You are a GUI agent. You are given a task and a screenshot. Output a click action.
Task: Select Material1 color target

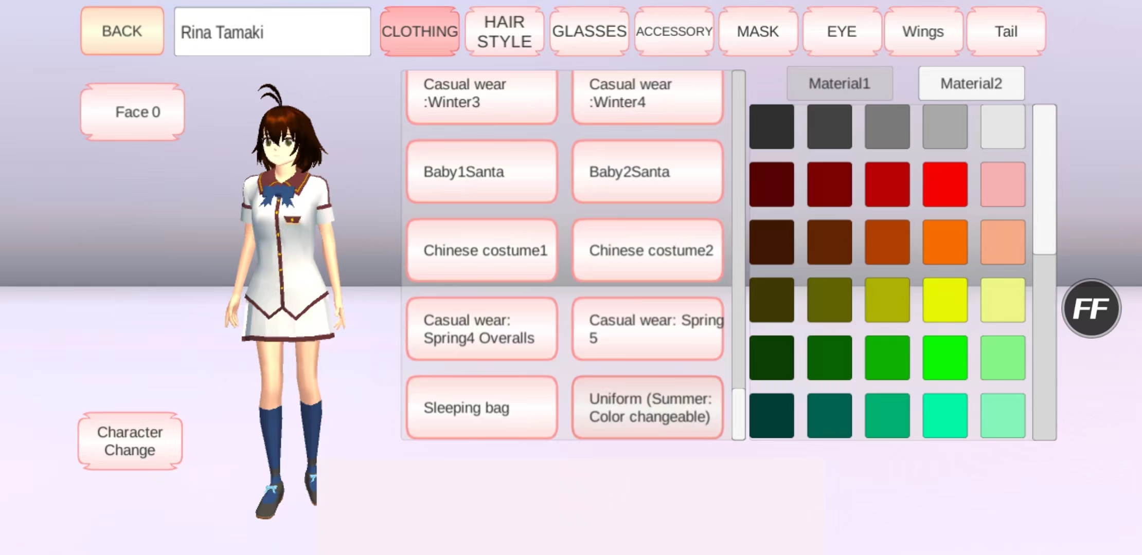[x=839, y=83]
